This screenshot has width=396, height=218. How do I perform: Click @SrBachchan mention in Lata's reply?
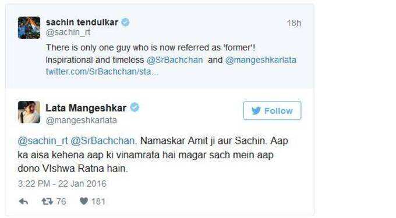coord(102,141)
